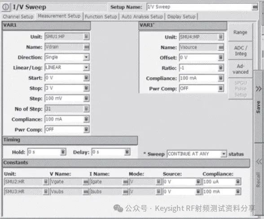264x219 pixels.
Task: Open the Display Setup tab
Action: tap(181, 17)
